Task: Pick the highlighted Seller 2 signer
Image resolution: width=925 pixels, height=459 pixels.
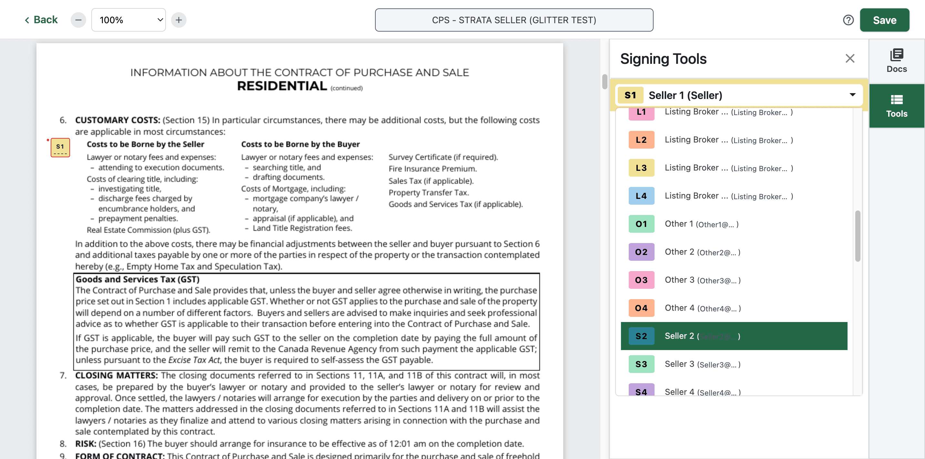Action: point(734,336)
